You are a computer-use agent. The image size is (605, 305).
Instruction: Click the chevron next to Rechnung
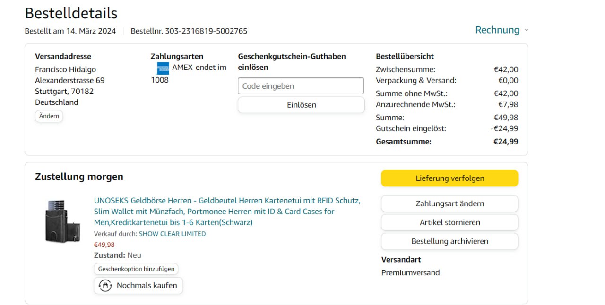[526, 30]
